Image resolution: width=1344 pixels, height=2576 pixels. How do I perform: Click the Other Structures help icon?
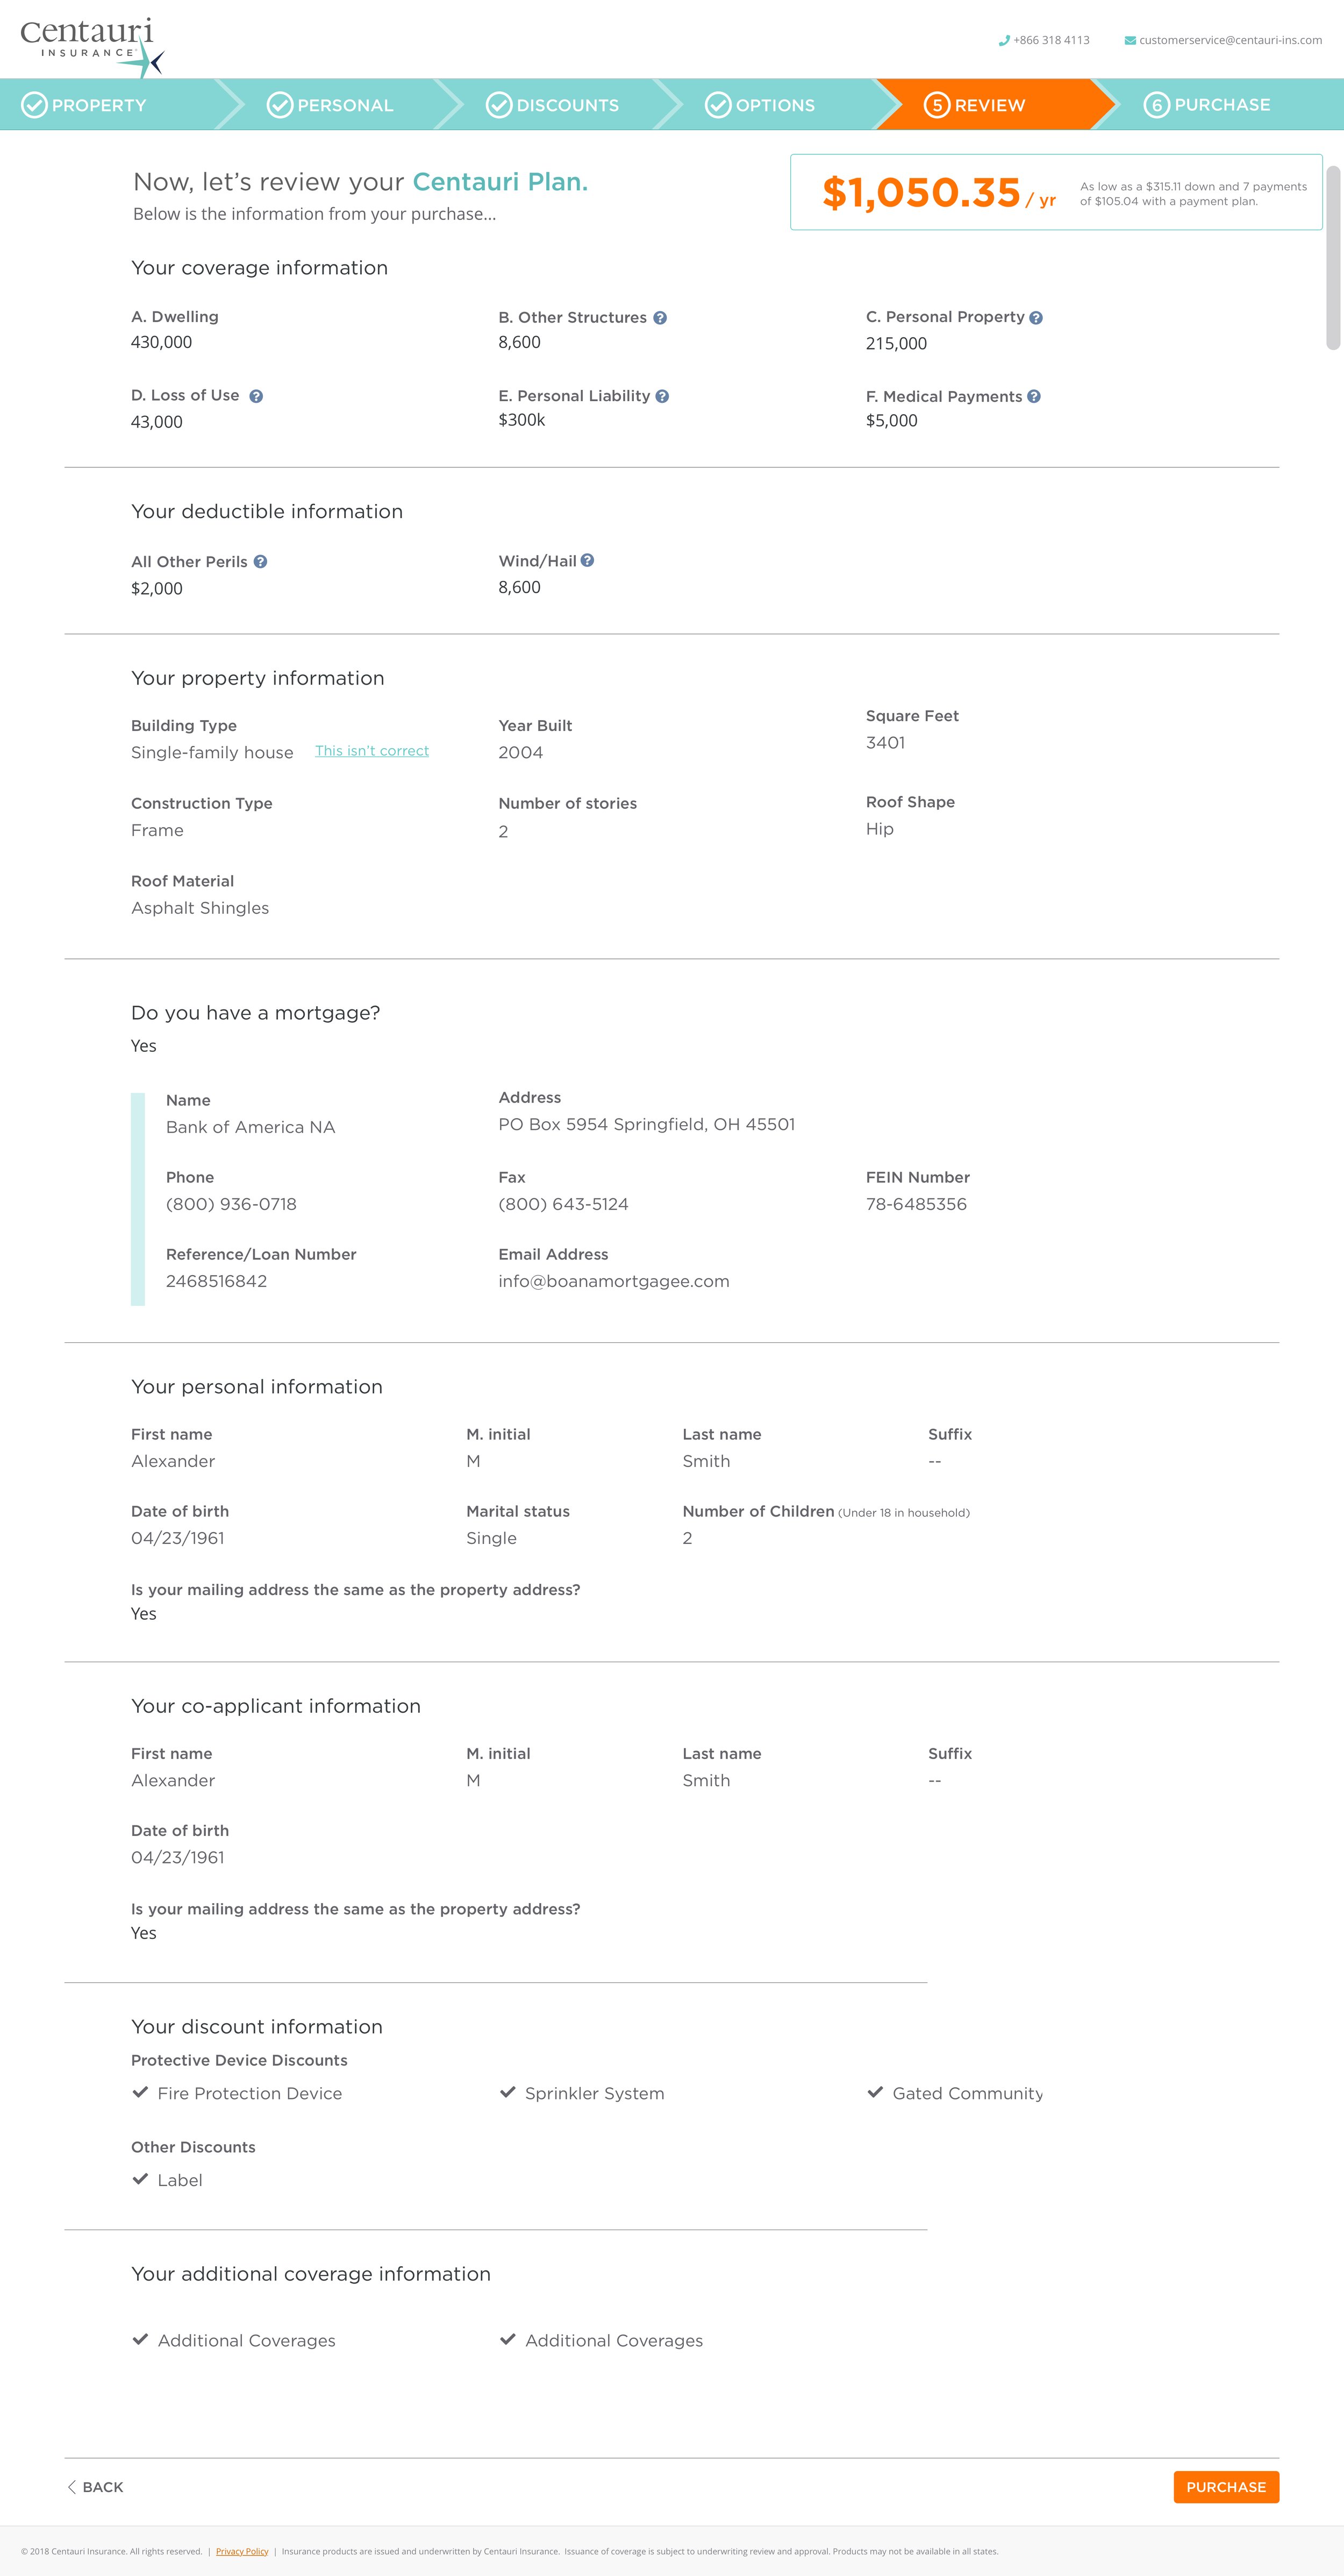click(660, 318)
